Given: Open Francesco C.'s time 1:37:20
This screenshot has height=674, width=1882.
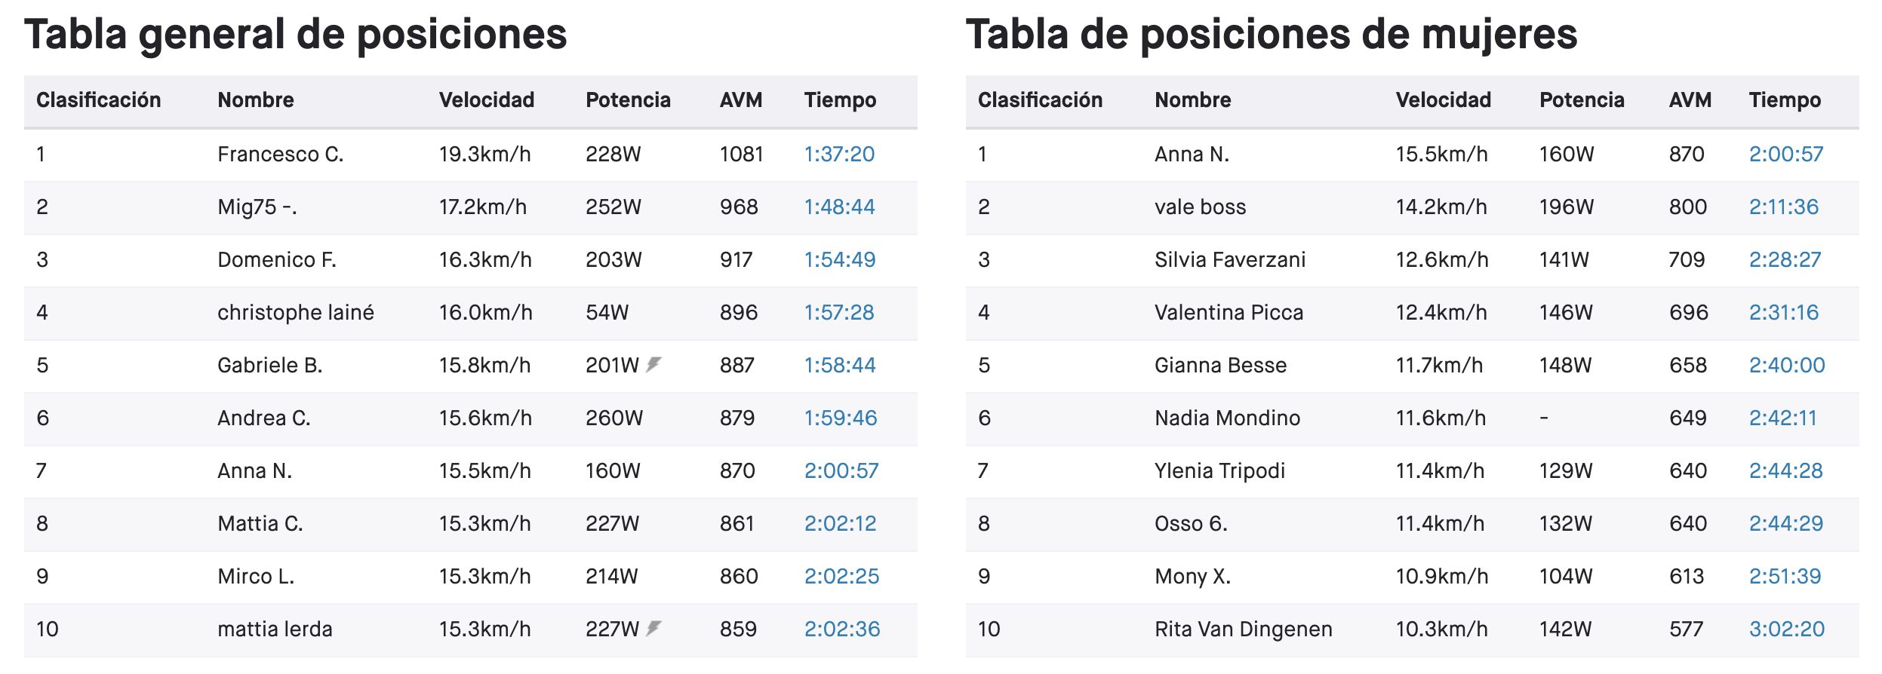Looking at the screenshot, I should (839, 155).
